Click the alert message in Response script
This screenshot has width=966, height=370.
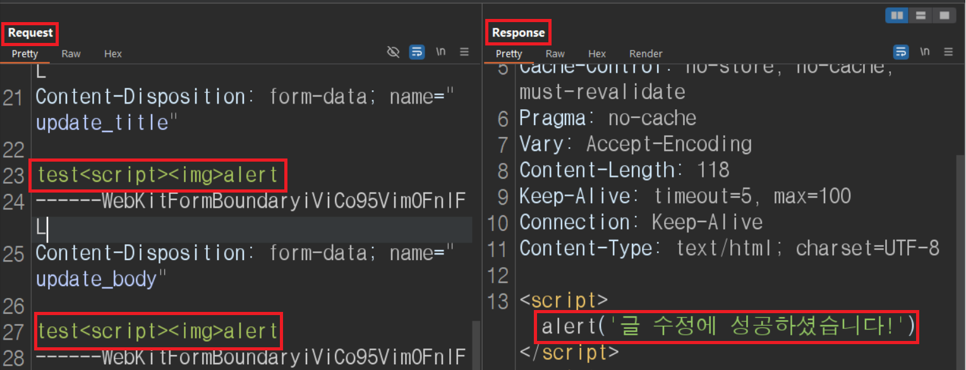(728, 326)
